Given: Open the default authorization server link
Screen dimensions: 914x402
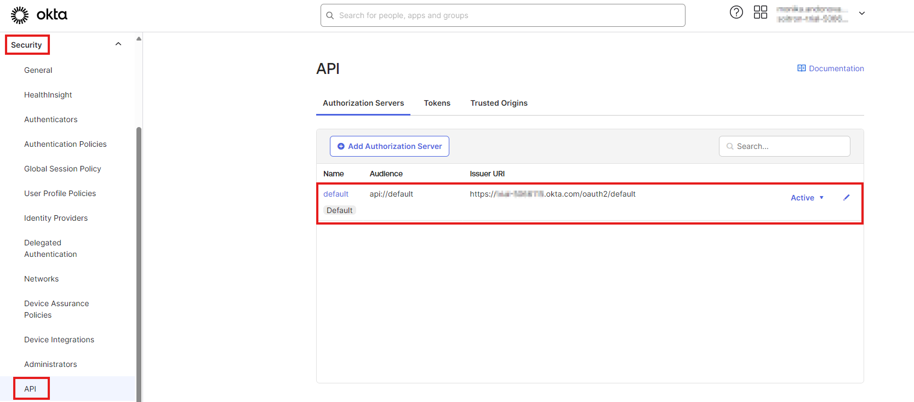Looking at the screenshot, I should (336, 194).
